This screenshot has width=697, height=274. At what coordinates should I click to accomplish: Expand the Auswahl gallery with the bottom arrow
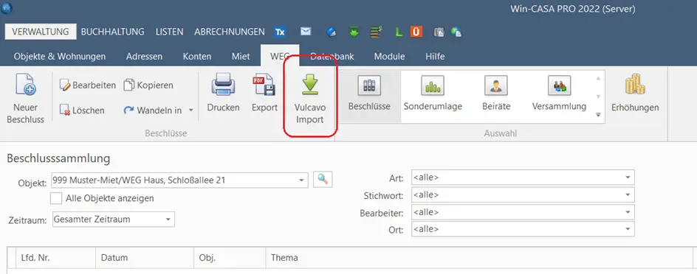click(598, 114)
